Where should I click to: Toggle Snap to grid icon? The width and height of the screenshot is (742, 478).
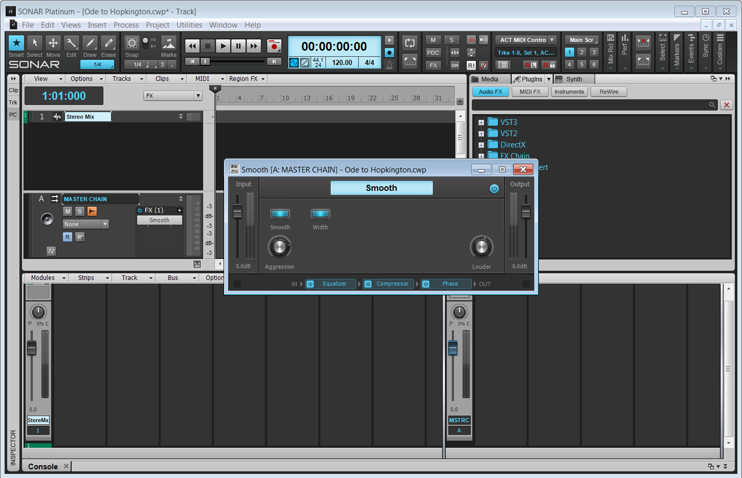click(132, 43)
